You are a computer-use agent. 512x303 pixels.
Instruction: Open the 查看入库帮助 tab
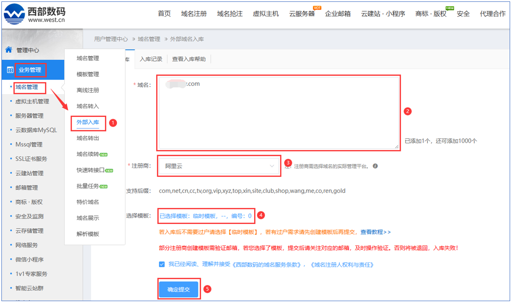pyautogui.click(x=189, y=59)
